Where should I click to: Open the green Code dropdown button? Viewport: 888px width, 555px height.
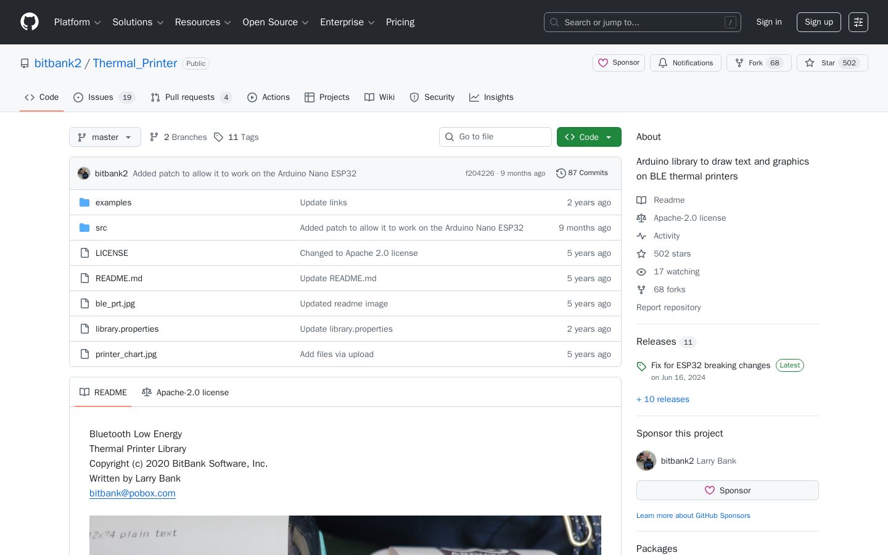point(589,137)
